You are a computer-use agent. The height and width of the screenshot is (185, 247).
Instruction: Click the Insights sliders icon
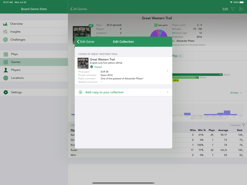5,32
